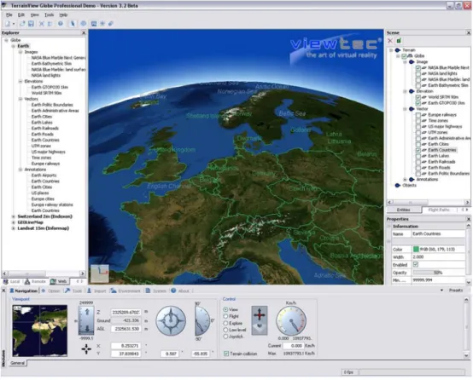Enable the Europe railways vector layer
The height and width of the screenshot is (380, 473).
click(418, 115)
